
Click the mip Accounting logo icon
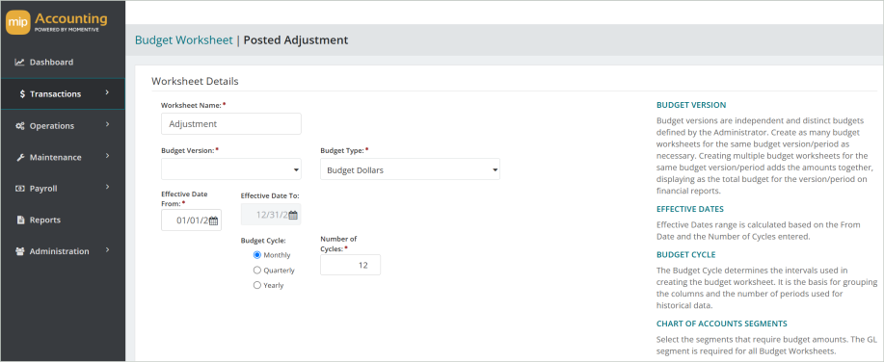18,22
